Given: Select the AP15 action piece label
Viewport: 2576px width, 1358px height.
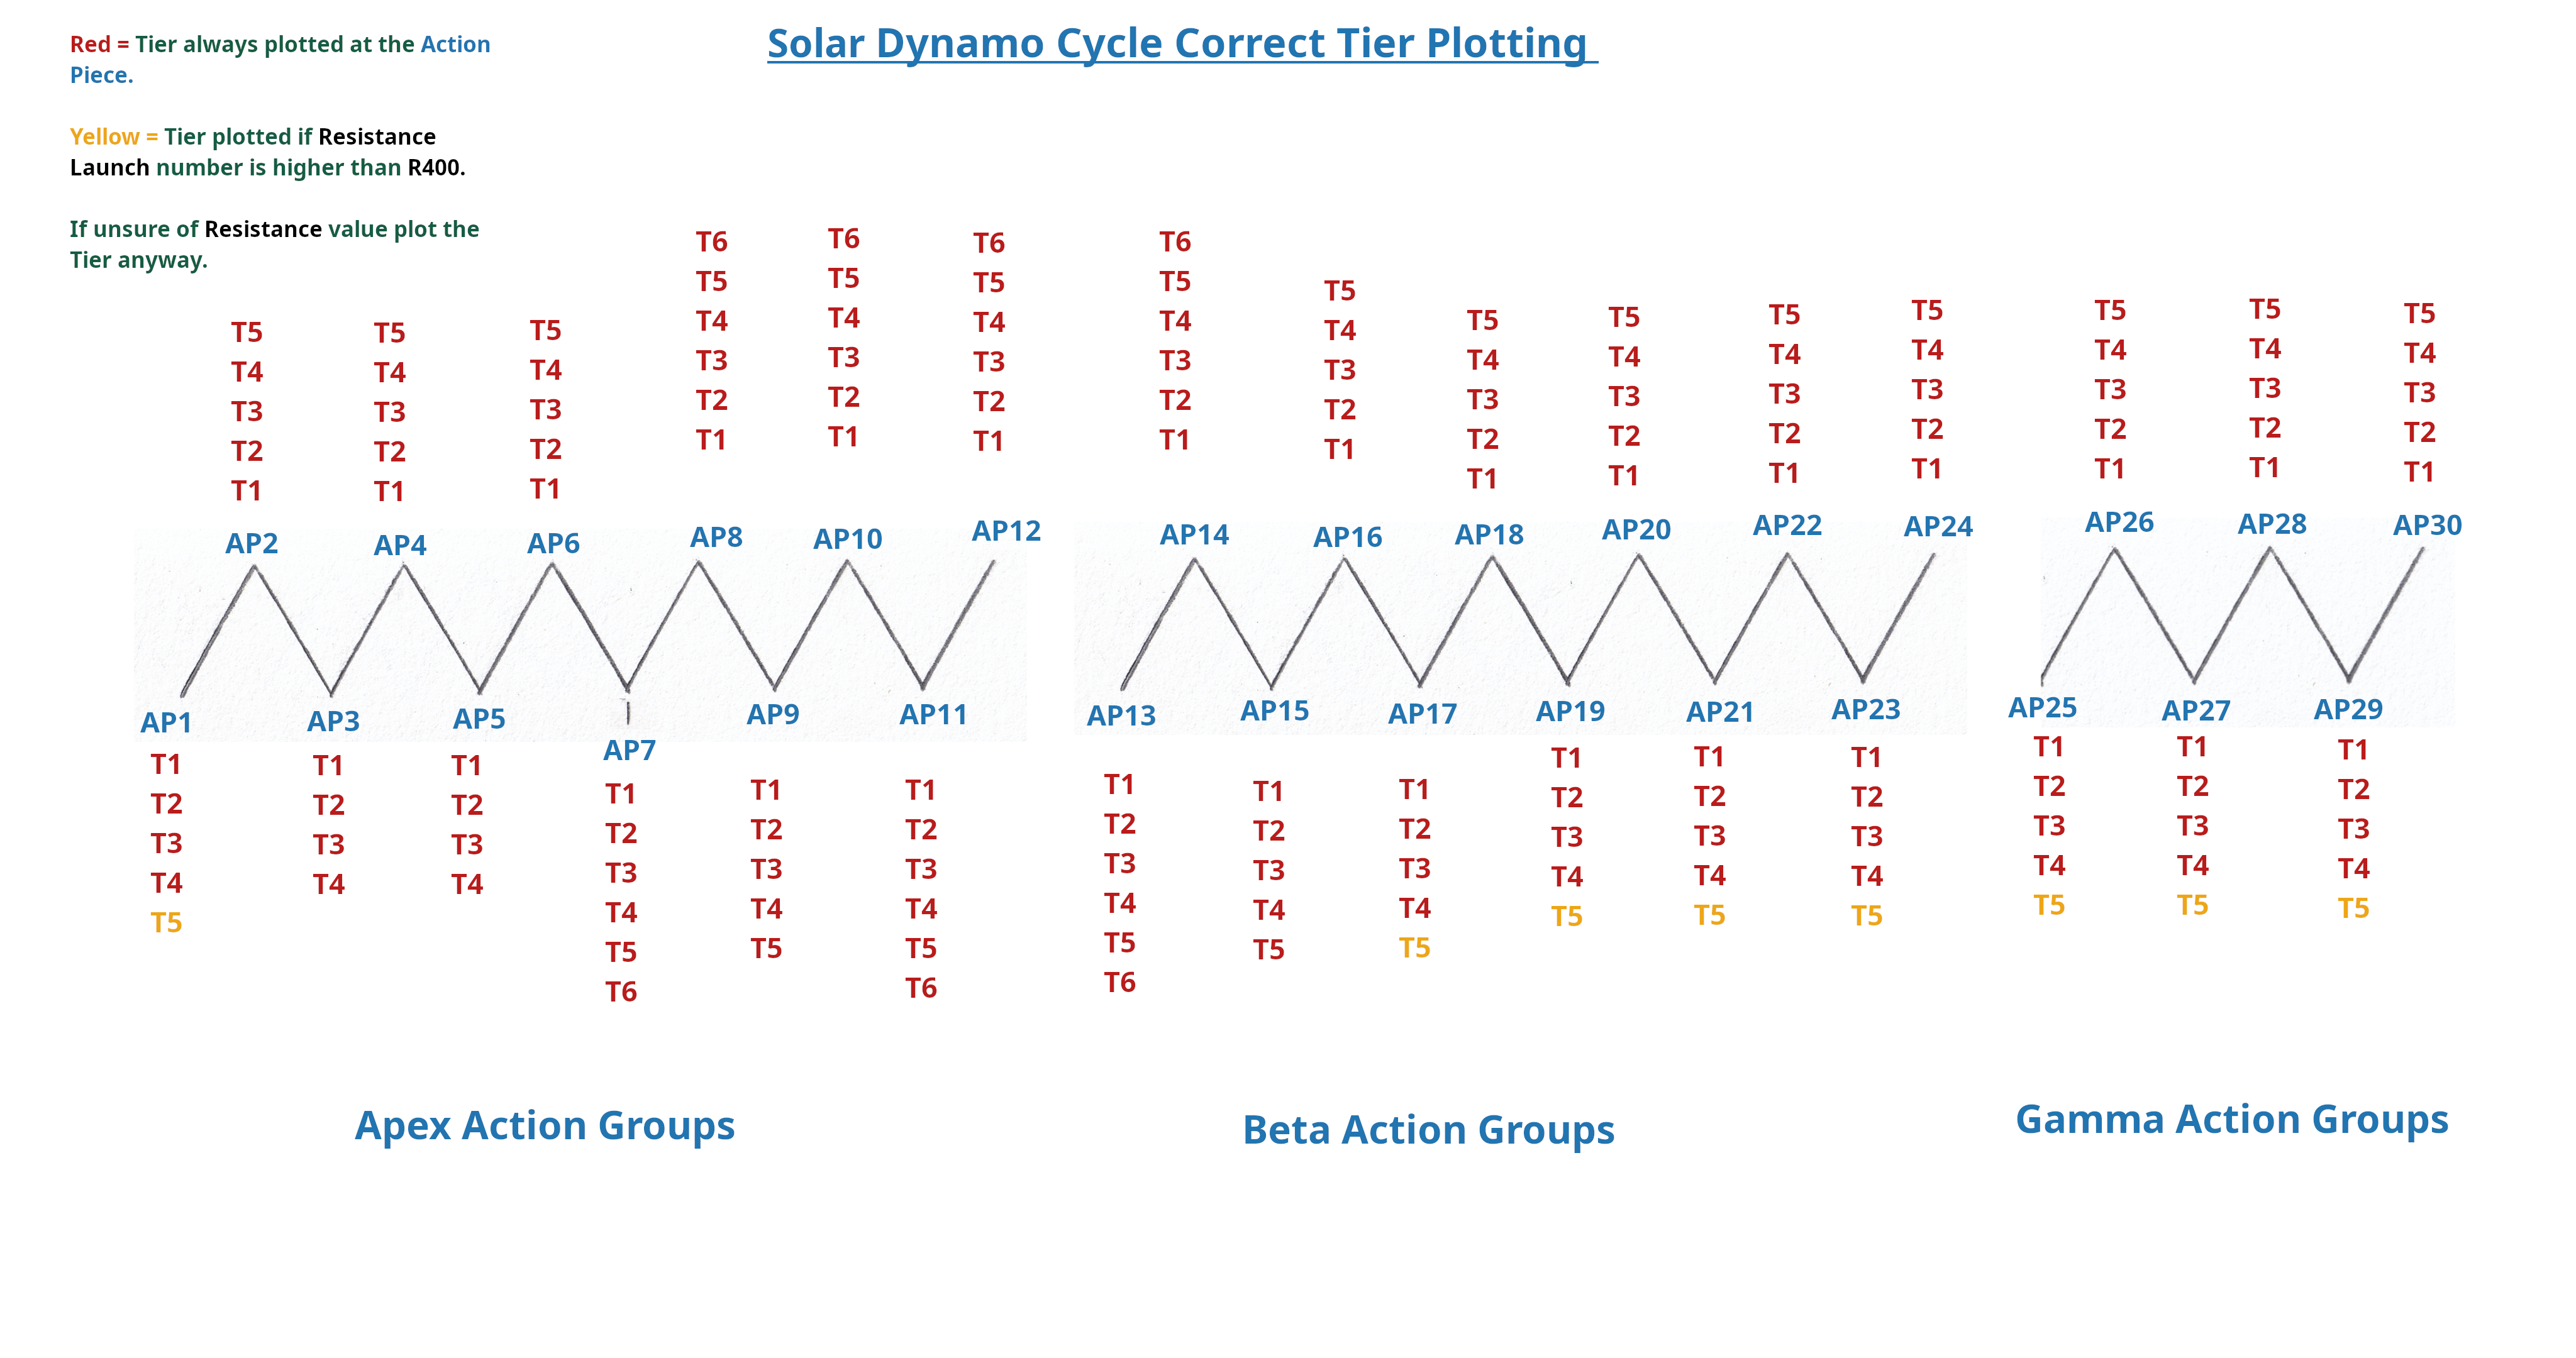Looking at the screenshot, I should (1275, 711).
